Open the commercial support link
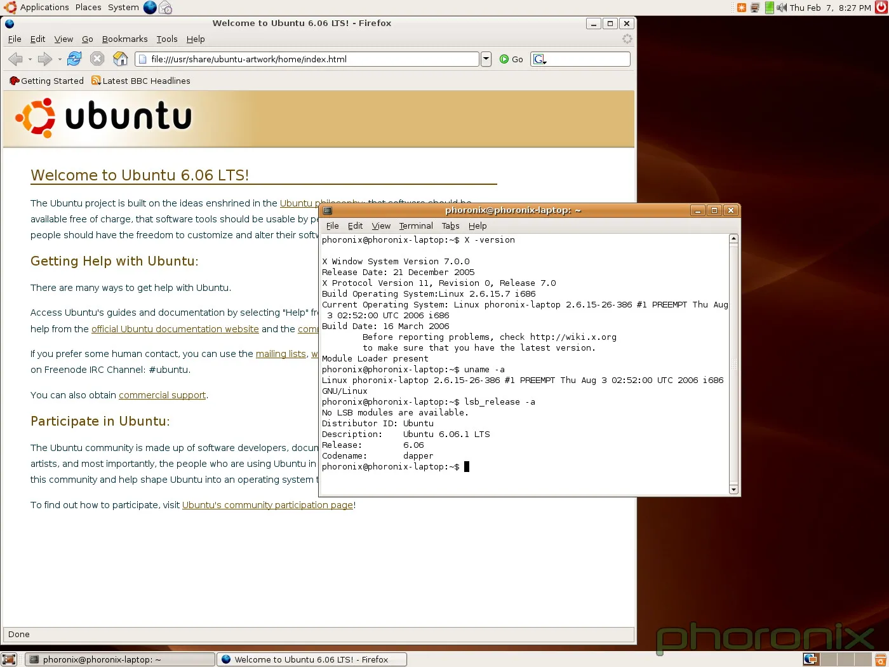The height and width of the screenshot is (667, 889). pos(162,395)
